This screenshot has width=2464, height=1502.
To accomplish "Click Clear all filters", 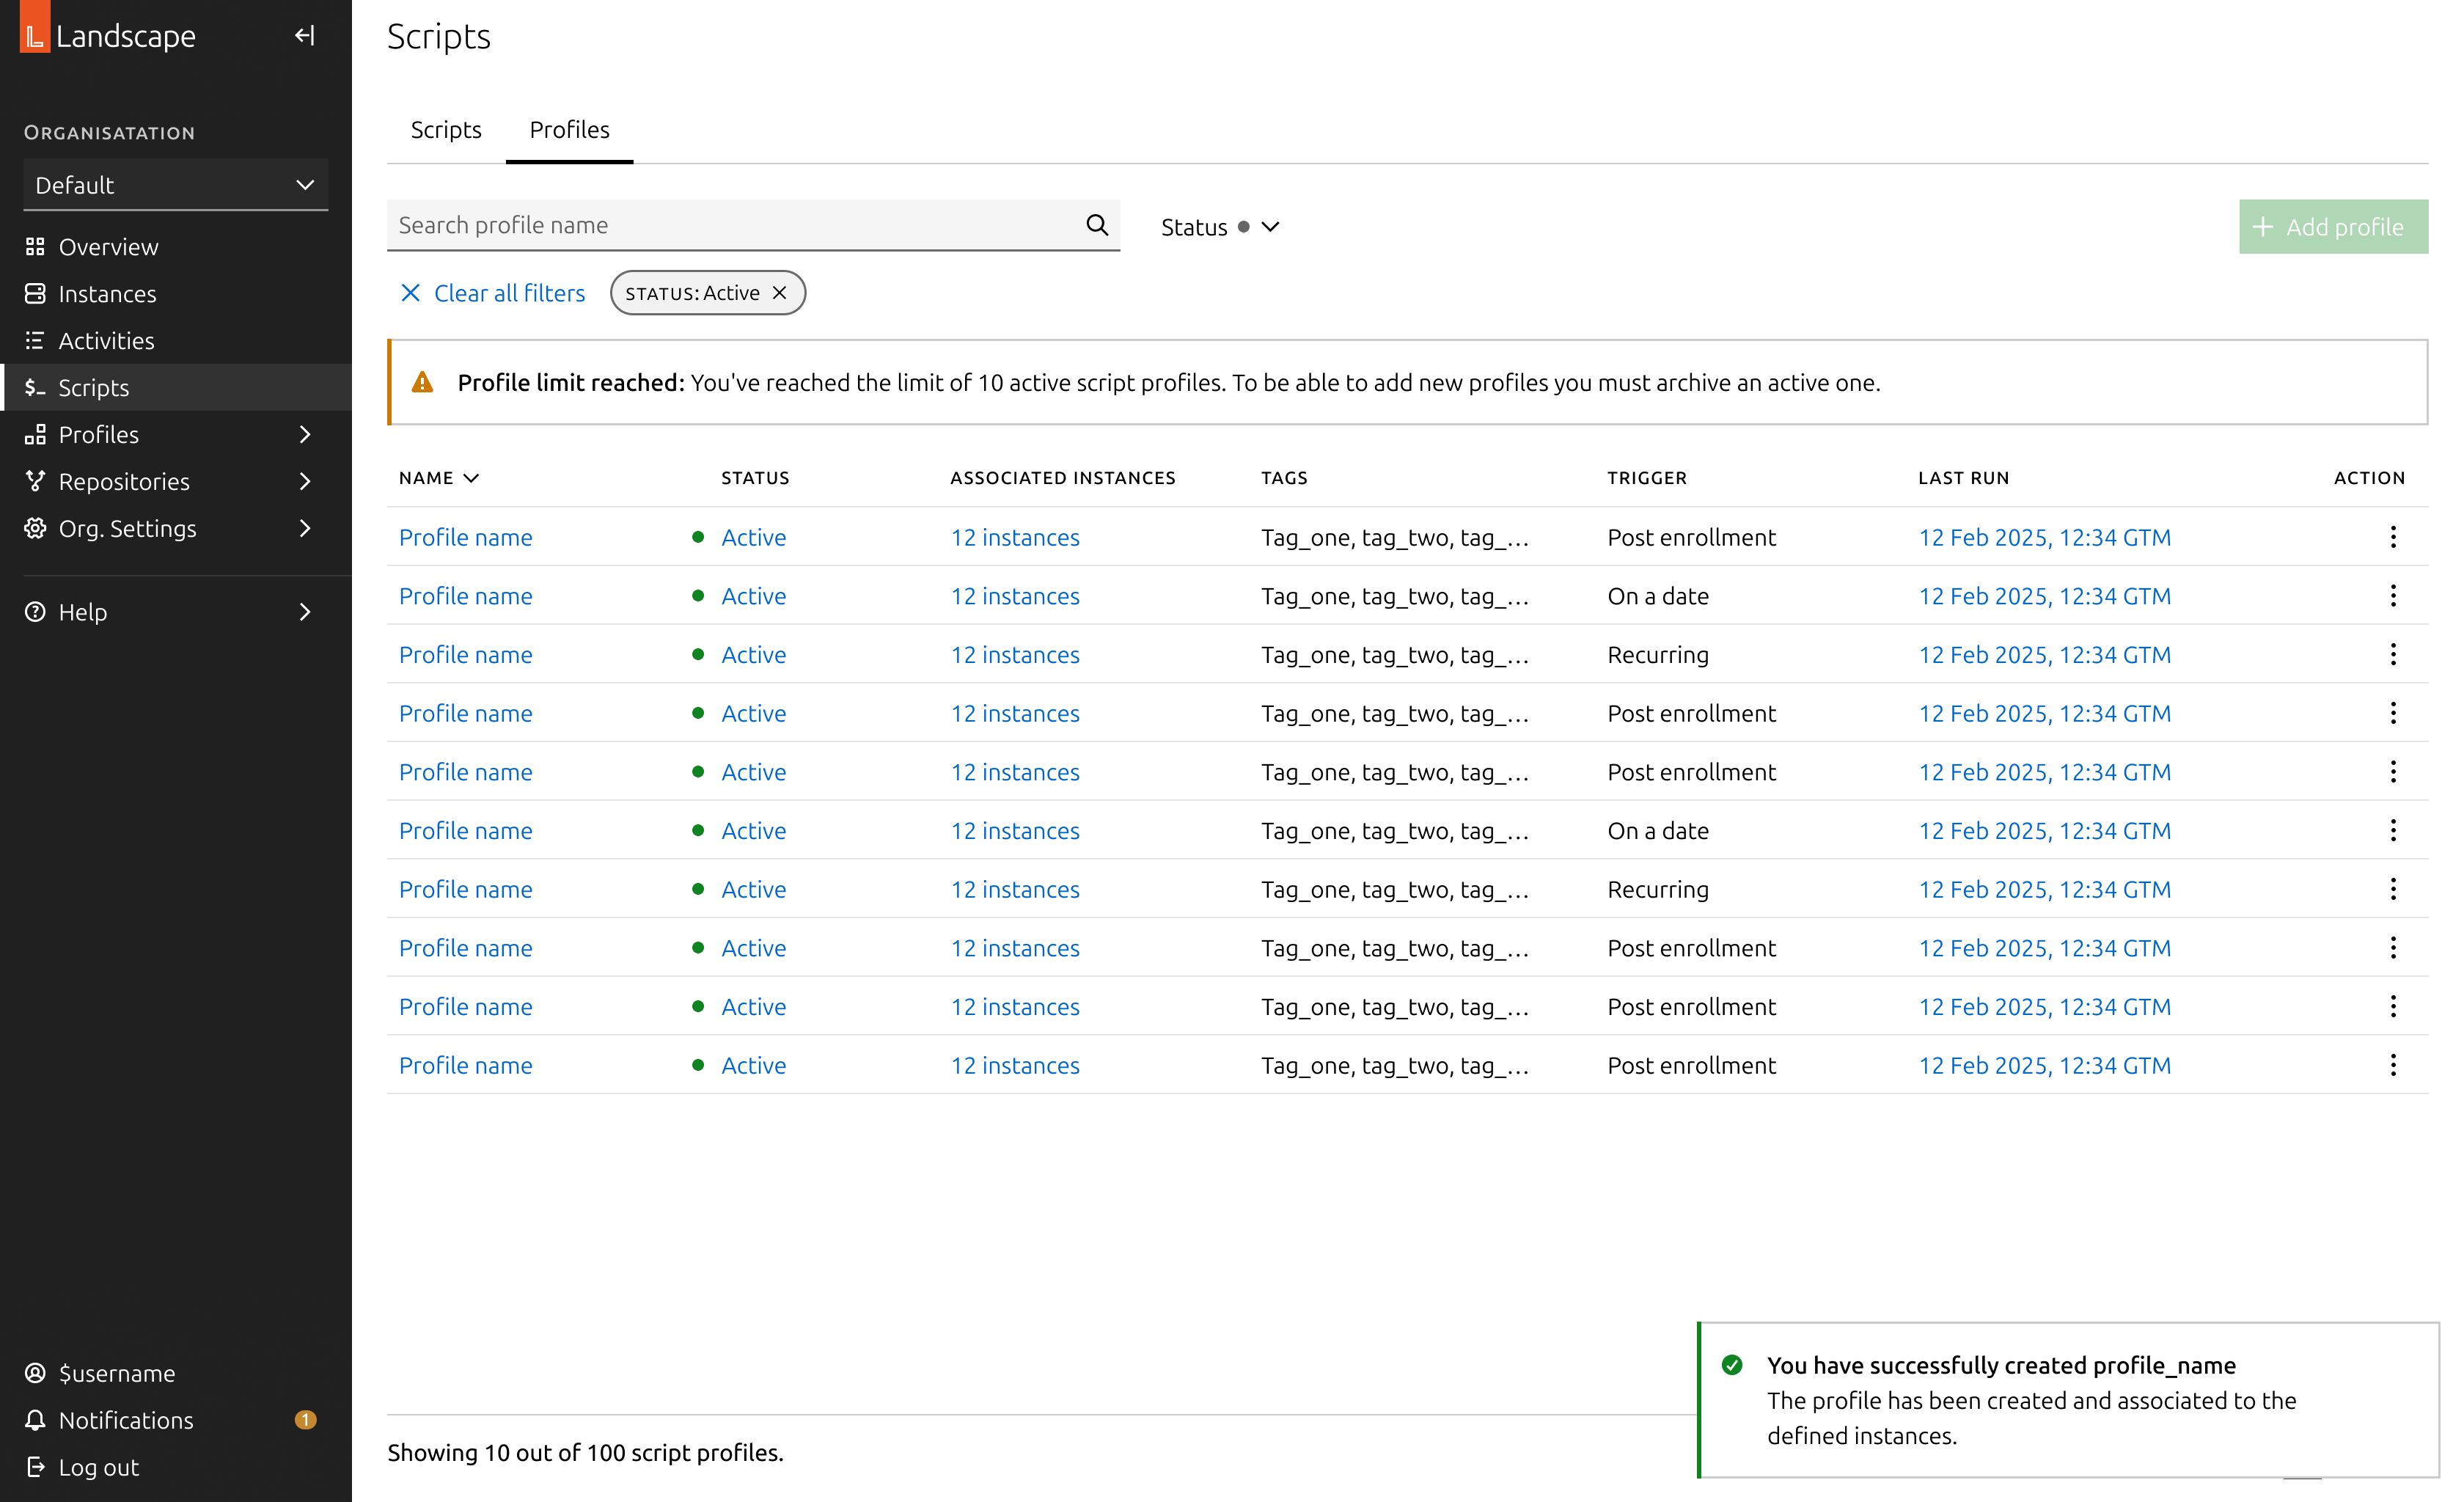I will pyautogui.click(x=492, y=293).
